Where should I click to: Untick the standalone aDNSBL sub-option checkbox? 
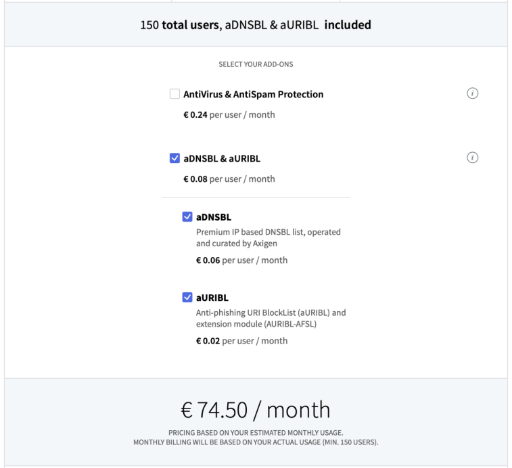(x=187, y=216)
